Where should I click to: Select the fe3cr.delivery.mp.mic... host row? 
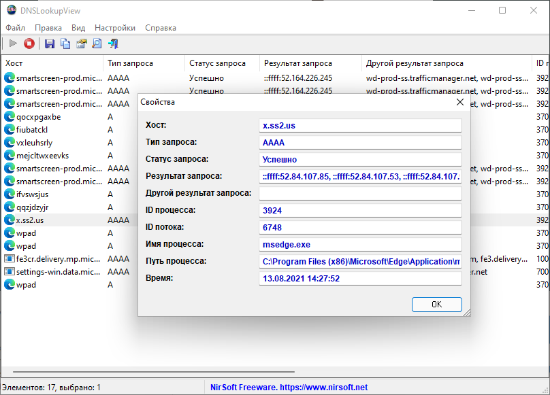point(59,259)
